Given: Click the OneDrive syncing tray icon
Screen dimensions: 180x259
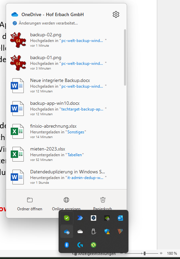Looking at the screenshot, I should click(67, 231).
